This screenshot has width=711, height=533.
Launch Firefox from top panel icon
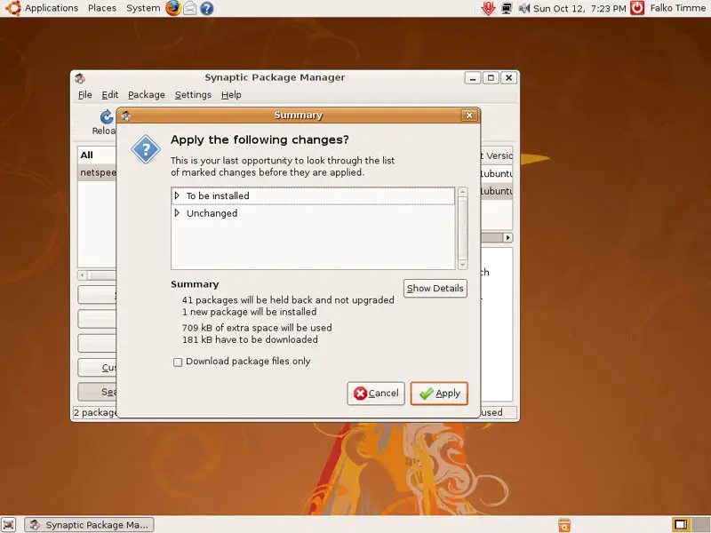[x=173, y=8]
